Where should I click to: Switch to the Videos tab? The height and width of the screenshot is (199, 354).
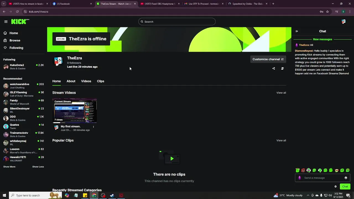[86, 81]
